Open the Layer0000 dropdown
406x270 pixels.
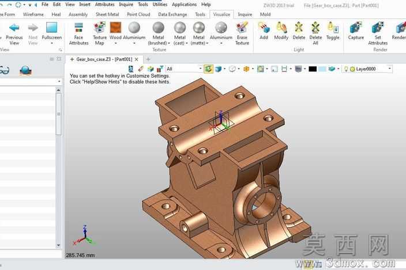[x=389, y=69]
